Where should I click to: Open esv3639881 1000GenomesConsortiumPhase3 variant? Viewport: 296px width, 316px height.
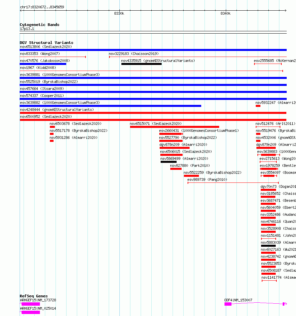pos(60,75)
